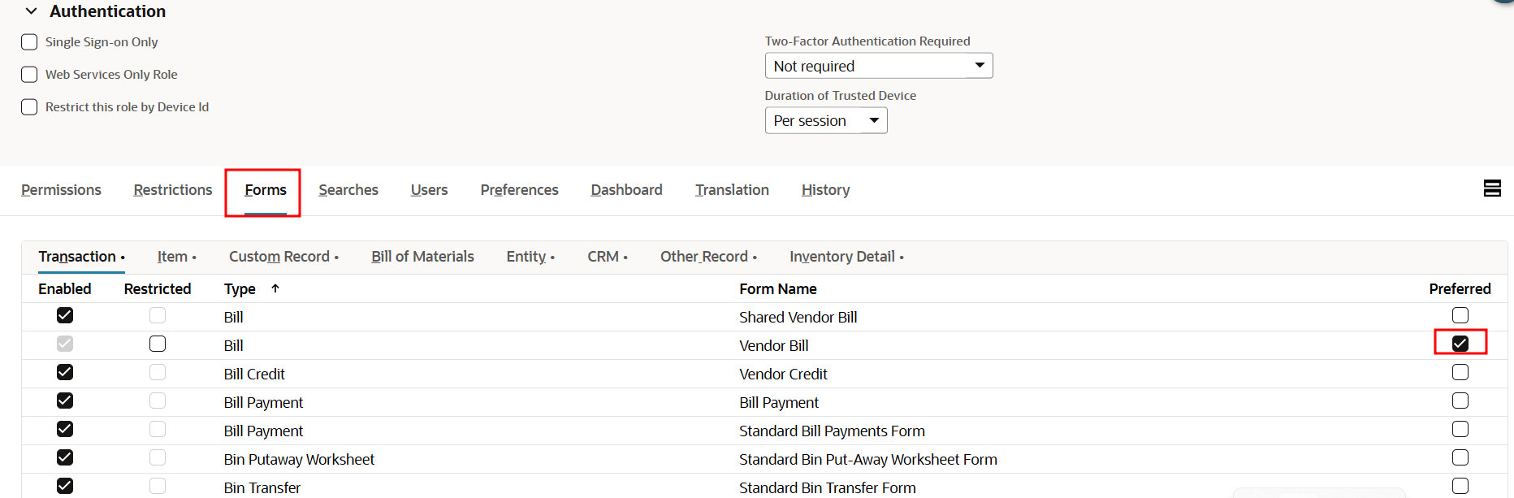Disable the Bill Credit form Enabled checkbox
Image resolution: width=1514 pixels, height=498 pixels.
pyautogui.click(x=65, y=372)
